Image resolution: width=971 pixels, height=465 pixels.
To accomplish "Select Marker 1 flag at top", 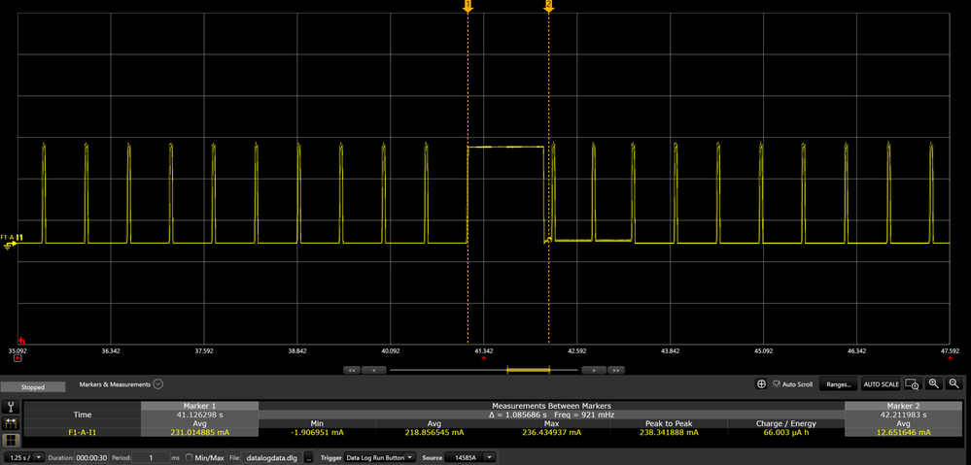I will 468,6.
